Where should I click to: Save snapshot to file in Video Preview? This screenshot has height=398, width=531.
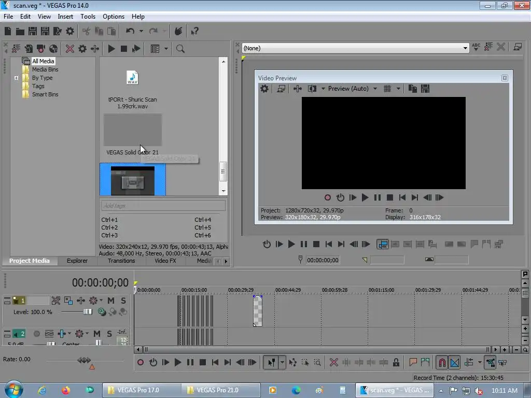click(x=425, y=89)
